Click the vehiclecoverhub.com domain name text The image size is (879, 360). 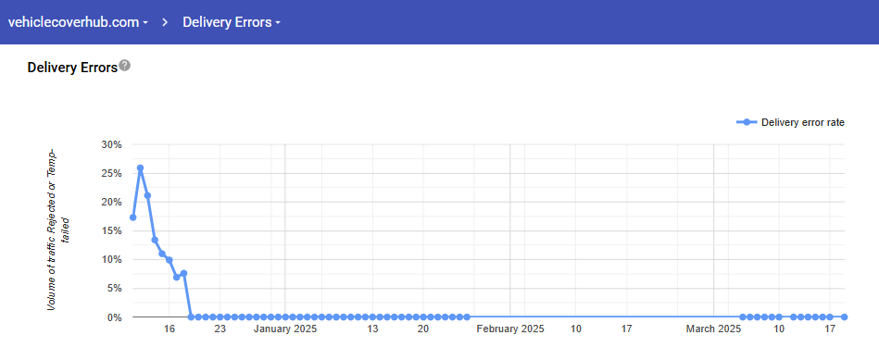[x=73, y=22]
